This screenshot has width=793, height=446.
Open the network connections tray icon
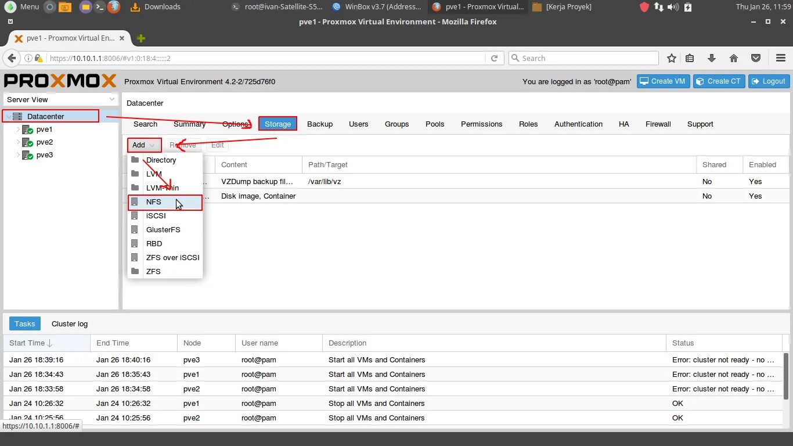(x=659, y=7)
